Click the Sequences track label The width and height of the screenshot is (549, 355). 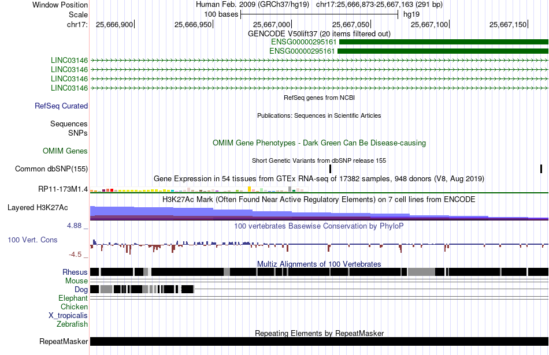69,124
